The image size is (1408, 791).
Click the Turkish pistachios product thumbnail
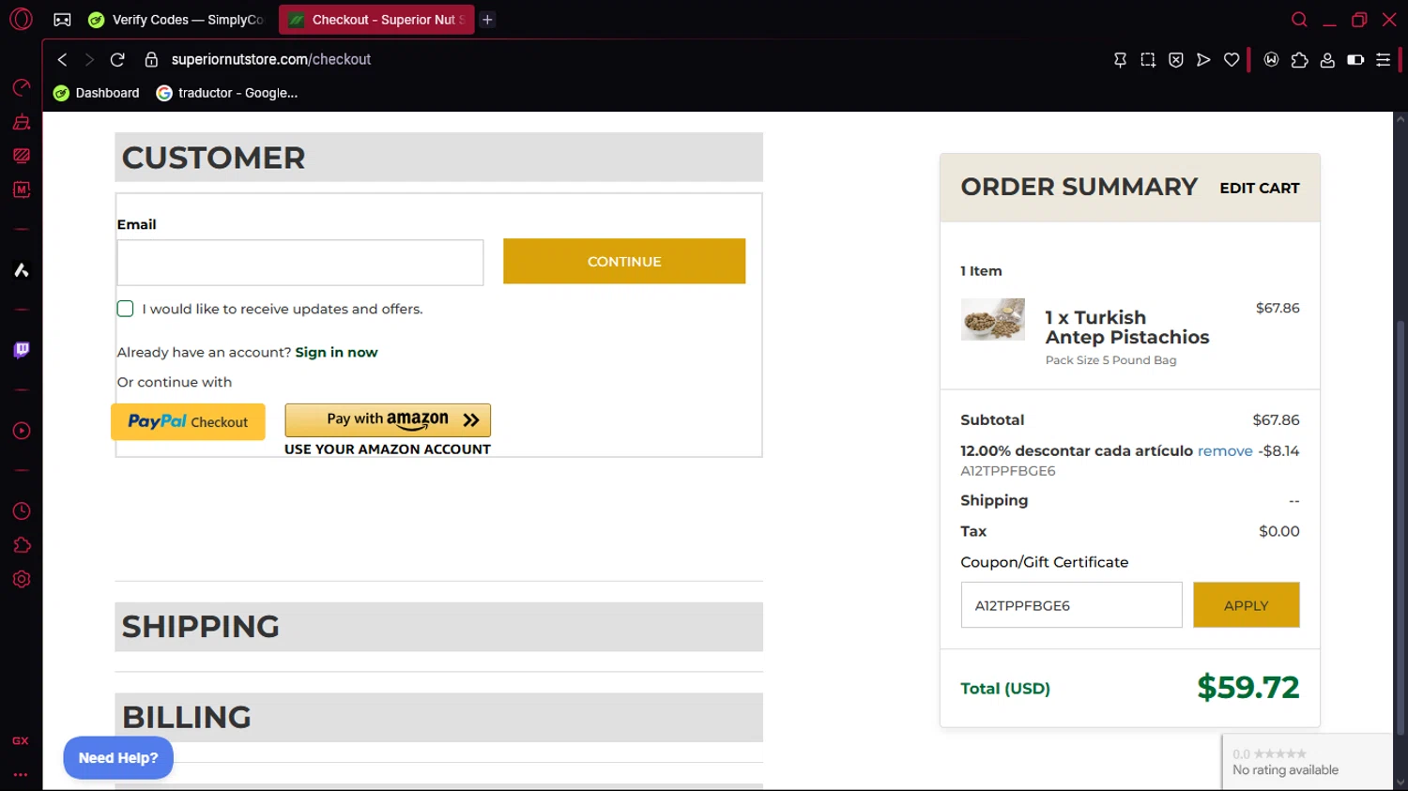coord(993,319)
